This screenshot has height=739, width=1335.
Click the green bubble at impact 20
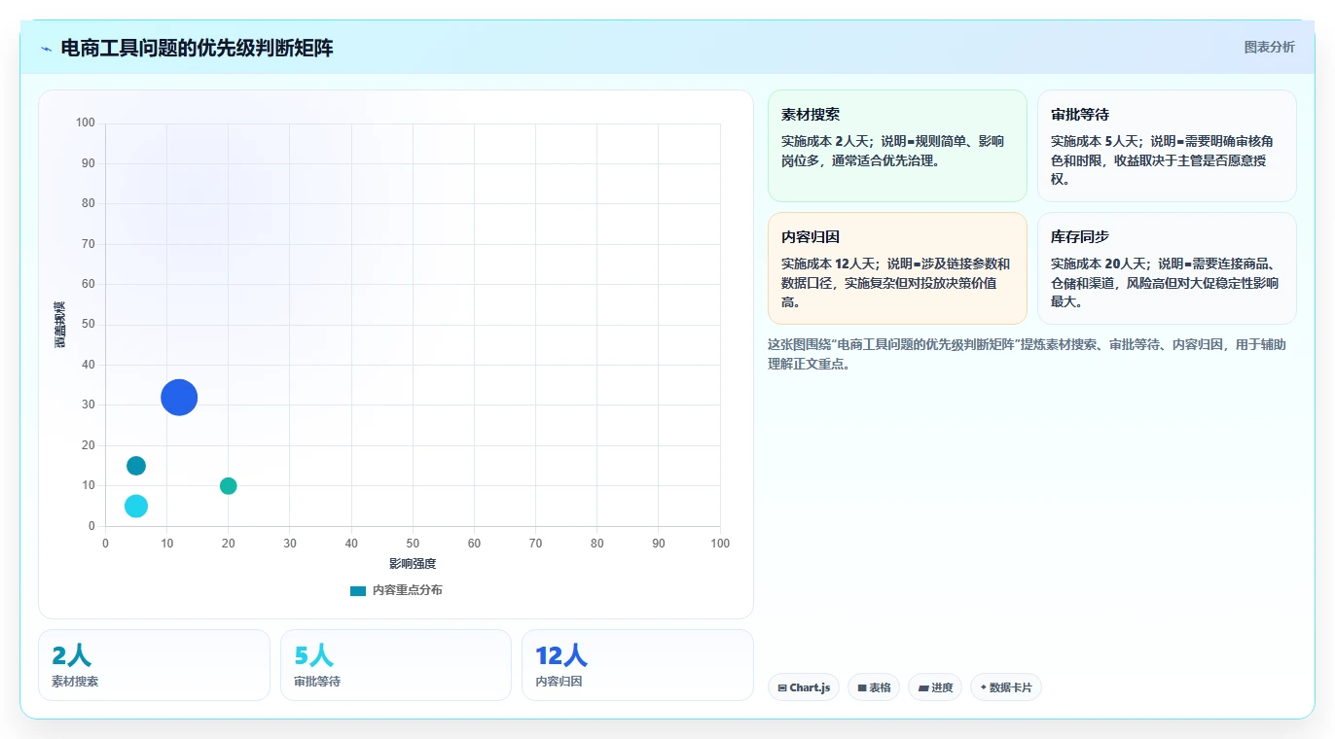pos(229,486)
